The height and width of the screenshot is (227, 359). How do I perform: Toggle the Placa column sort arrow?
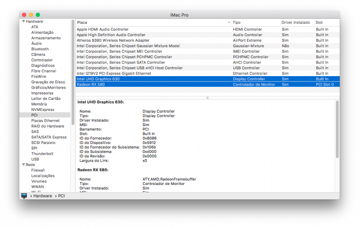[x=229, y=22]
